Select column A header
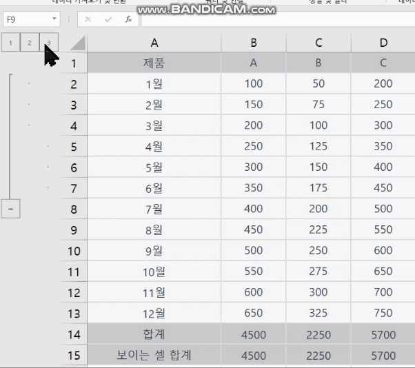 coord(154,43)
